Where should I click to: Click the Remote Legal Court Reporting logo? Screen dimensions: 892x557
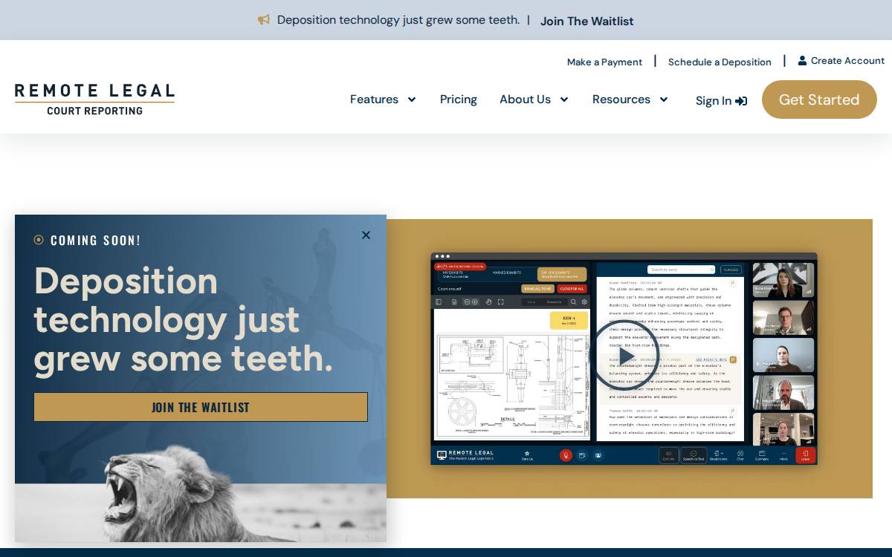pyautogui.click(x=94, y=100)
